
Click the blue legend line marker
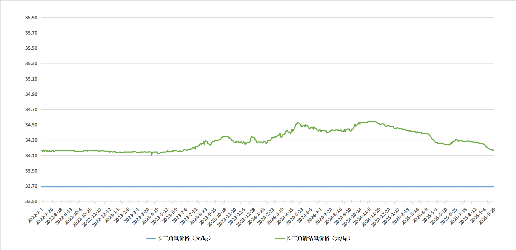[151, 238]
